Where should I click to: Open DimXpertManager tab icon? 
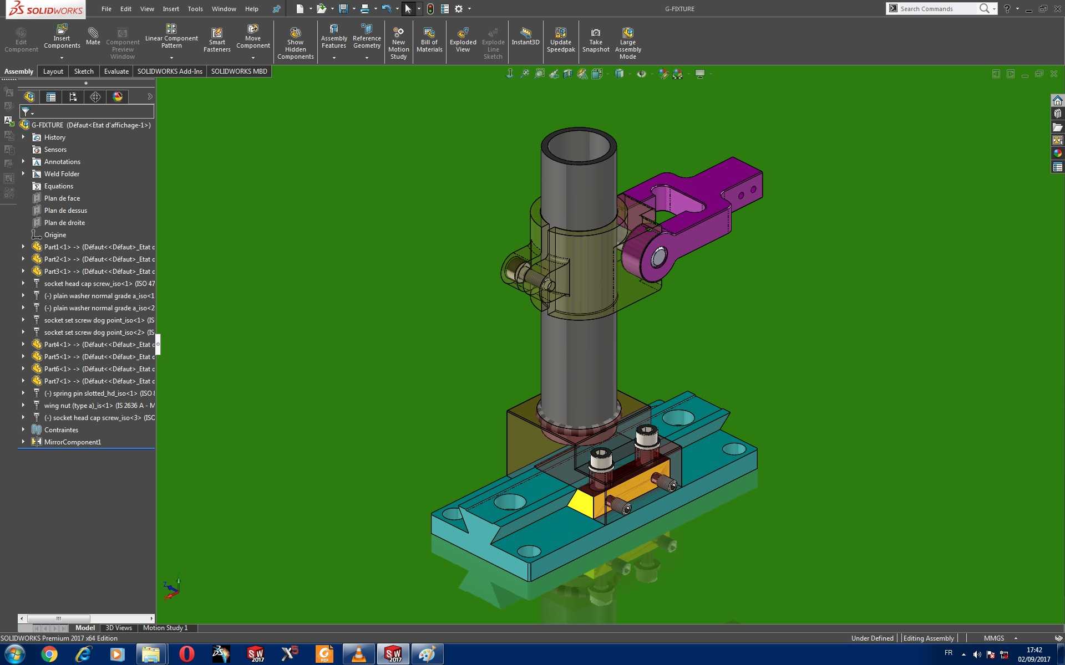click(95, 97)
